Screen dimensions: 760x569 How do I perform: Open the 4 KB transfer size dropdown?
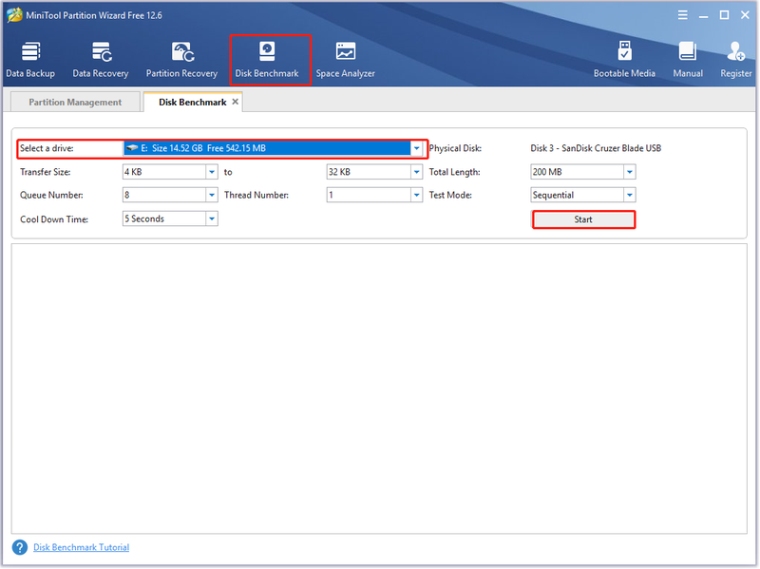click(212, 172)
